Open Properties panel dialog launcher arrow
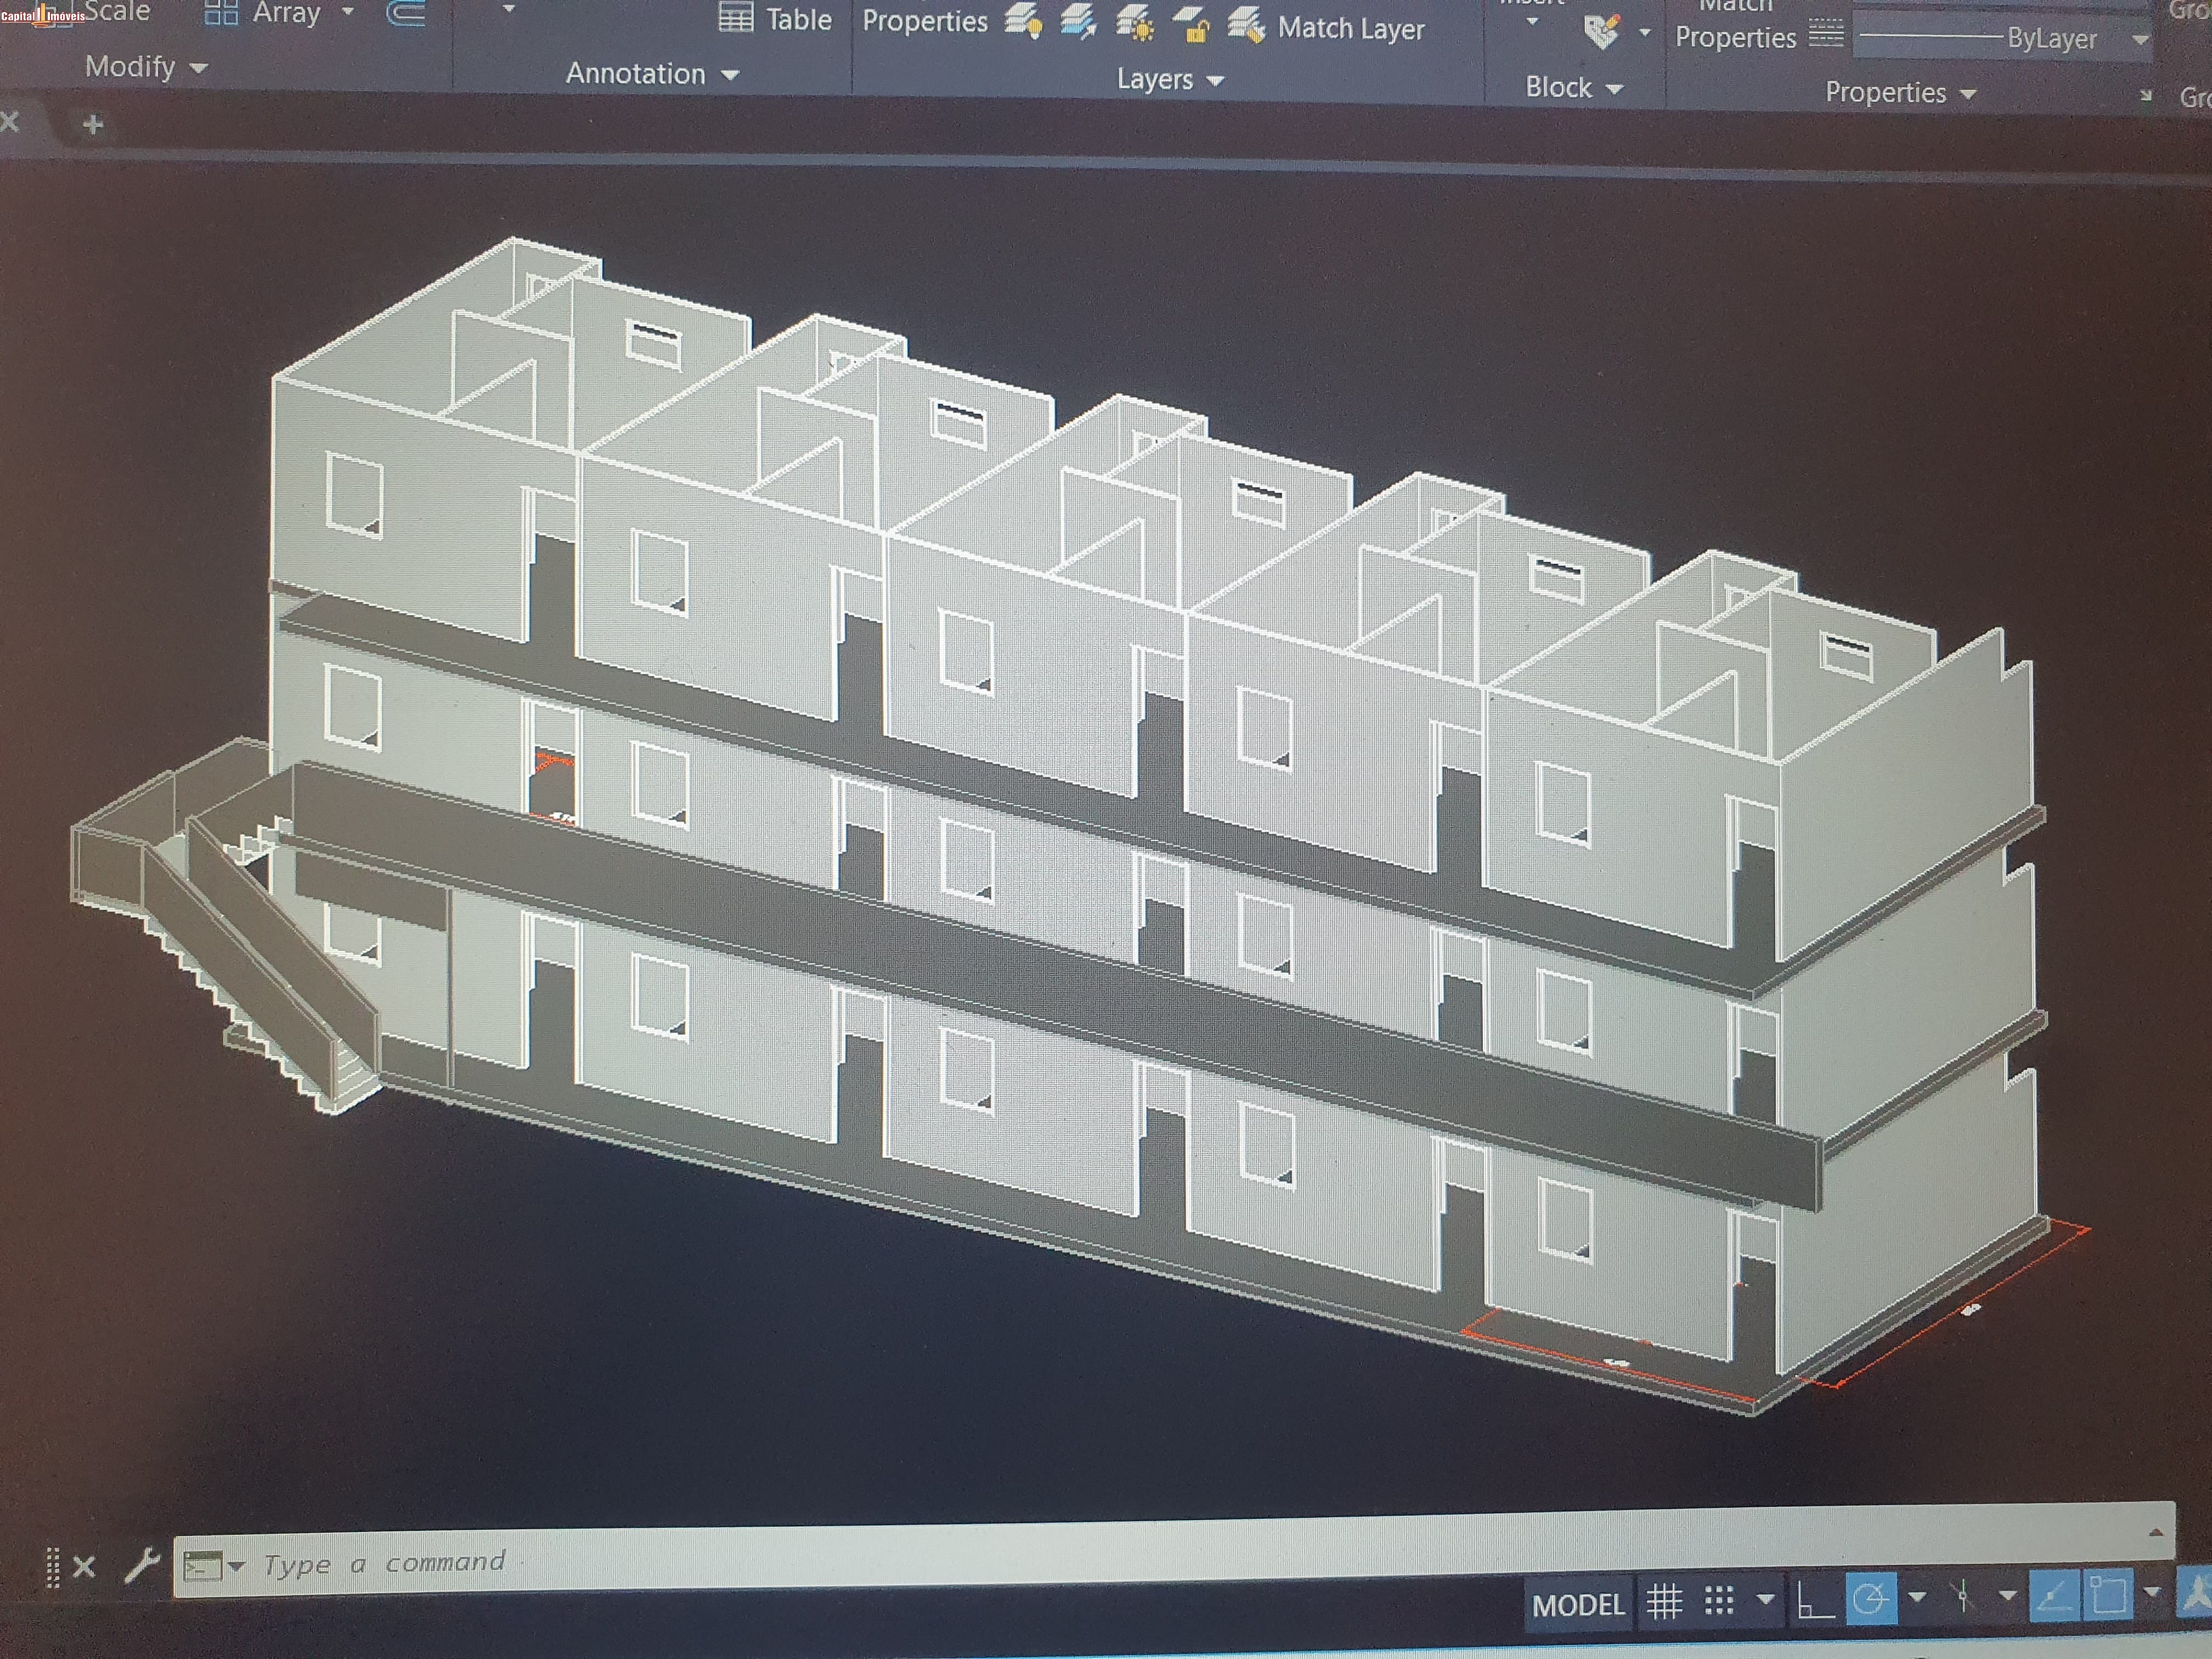The height and width of the screenshot is (1659, 2212). [x=2145, y=96]
